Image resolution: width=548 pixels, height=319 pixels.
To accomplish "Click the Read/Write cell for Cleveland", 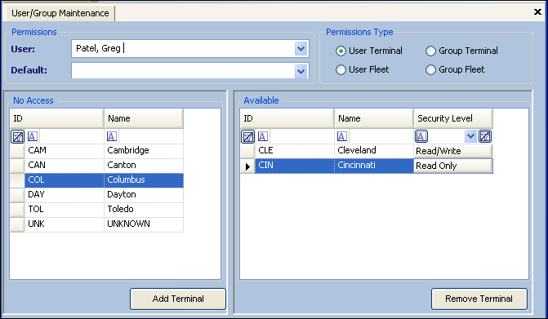I will pyautogui.click(x=453, y=151).
